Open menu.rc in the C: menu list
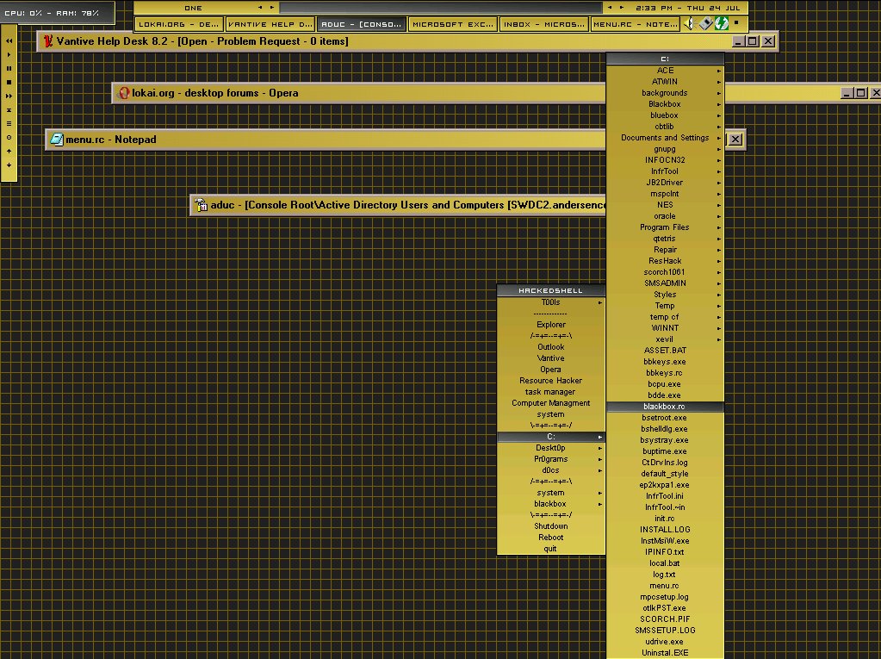881x659 pixels. (x=665, y=586)
